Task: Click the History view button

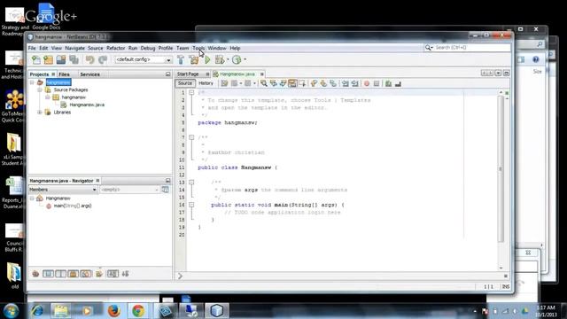Action: click(206, 83)
